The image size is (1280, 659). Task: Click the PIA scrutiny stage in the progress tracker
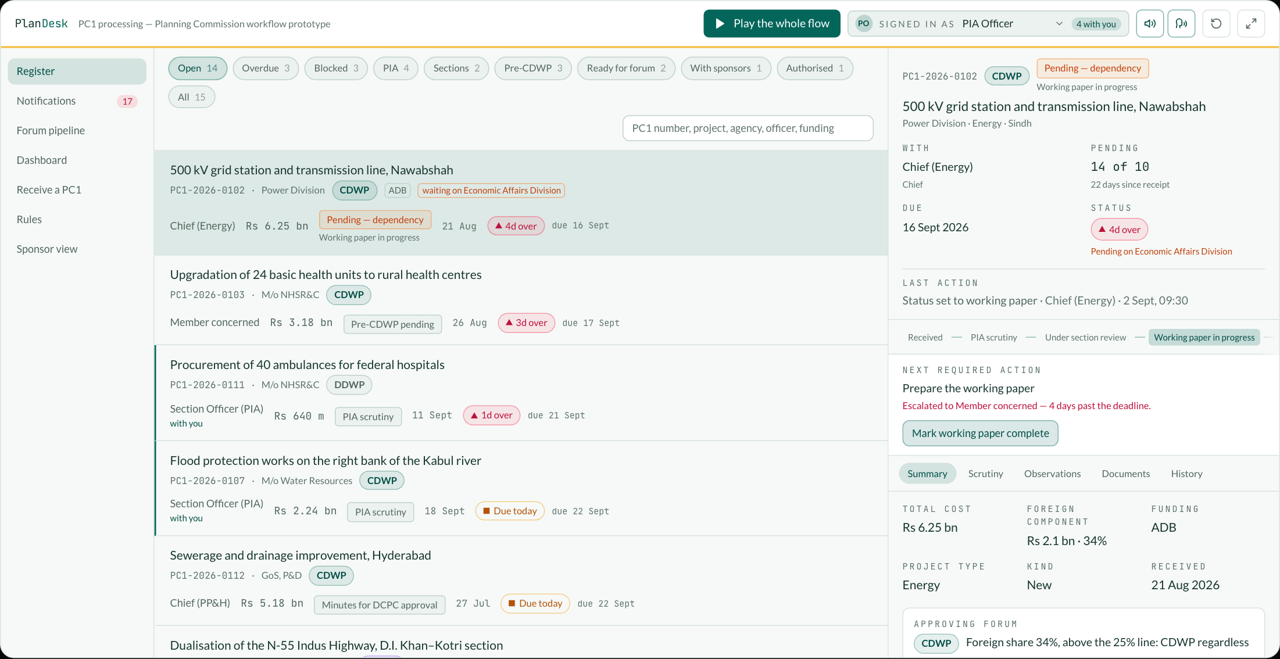(993, 338)
